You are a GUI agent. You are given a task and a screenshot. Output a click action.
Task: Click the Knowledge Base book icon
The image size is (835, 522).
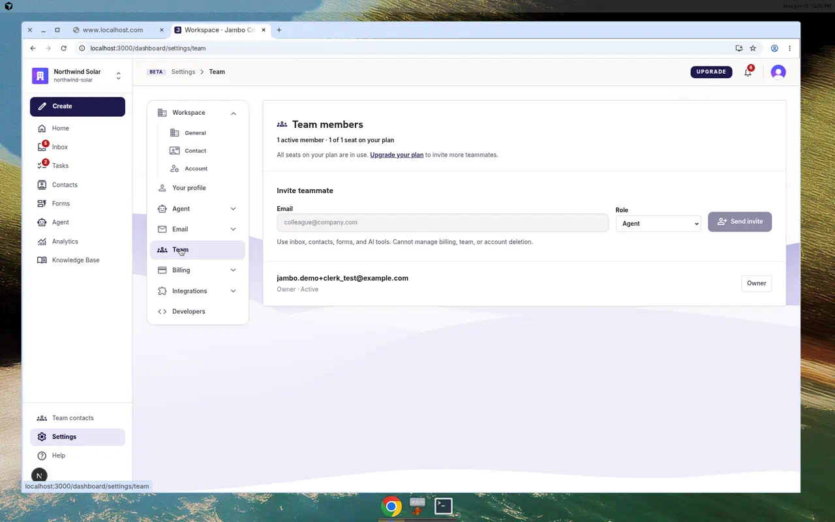(x=42, y=260)
